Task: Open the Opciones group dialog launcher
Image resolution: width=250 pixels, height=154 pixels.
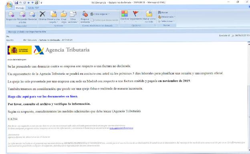Action: (155, 25)
